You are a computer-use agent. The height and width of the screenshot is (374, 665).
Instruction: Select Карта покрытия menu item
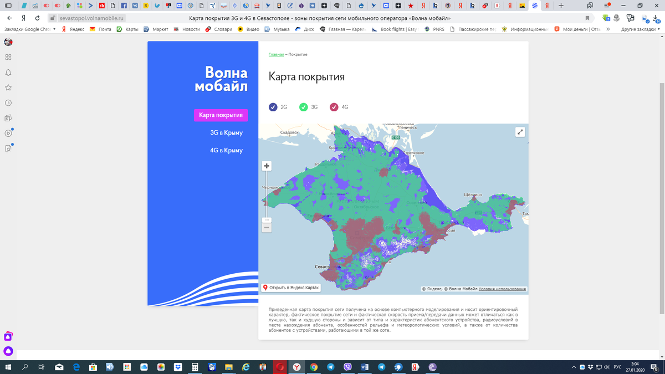tap(221, 115)
